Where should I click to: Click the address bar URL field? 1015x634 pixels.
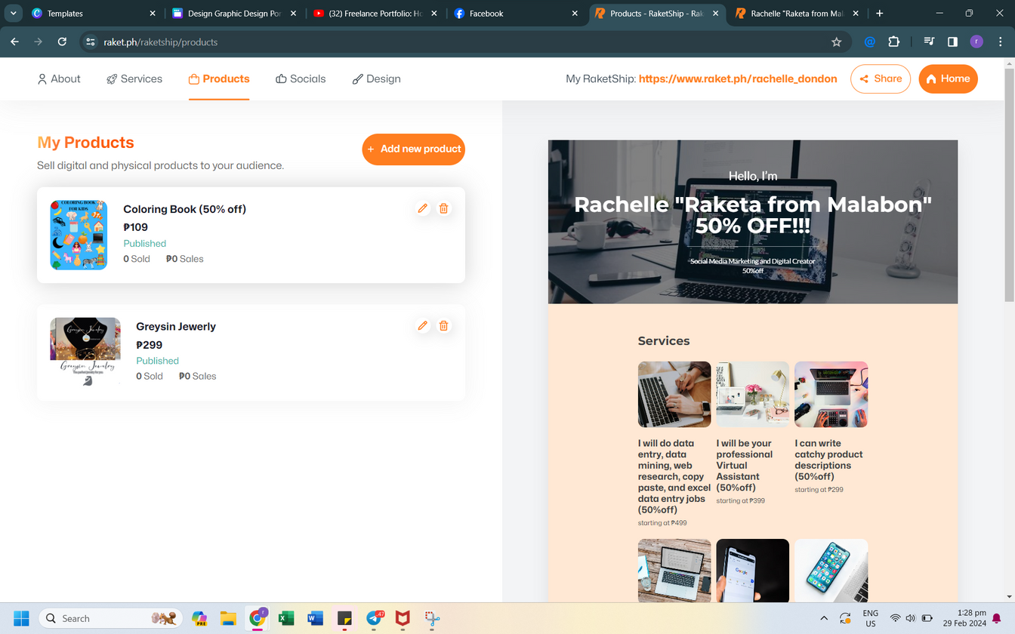(461, 42)
